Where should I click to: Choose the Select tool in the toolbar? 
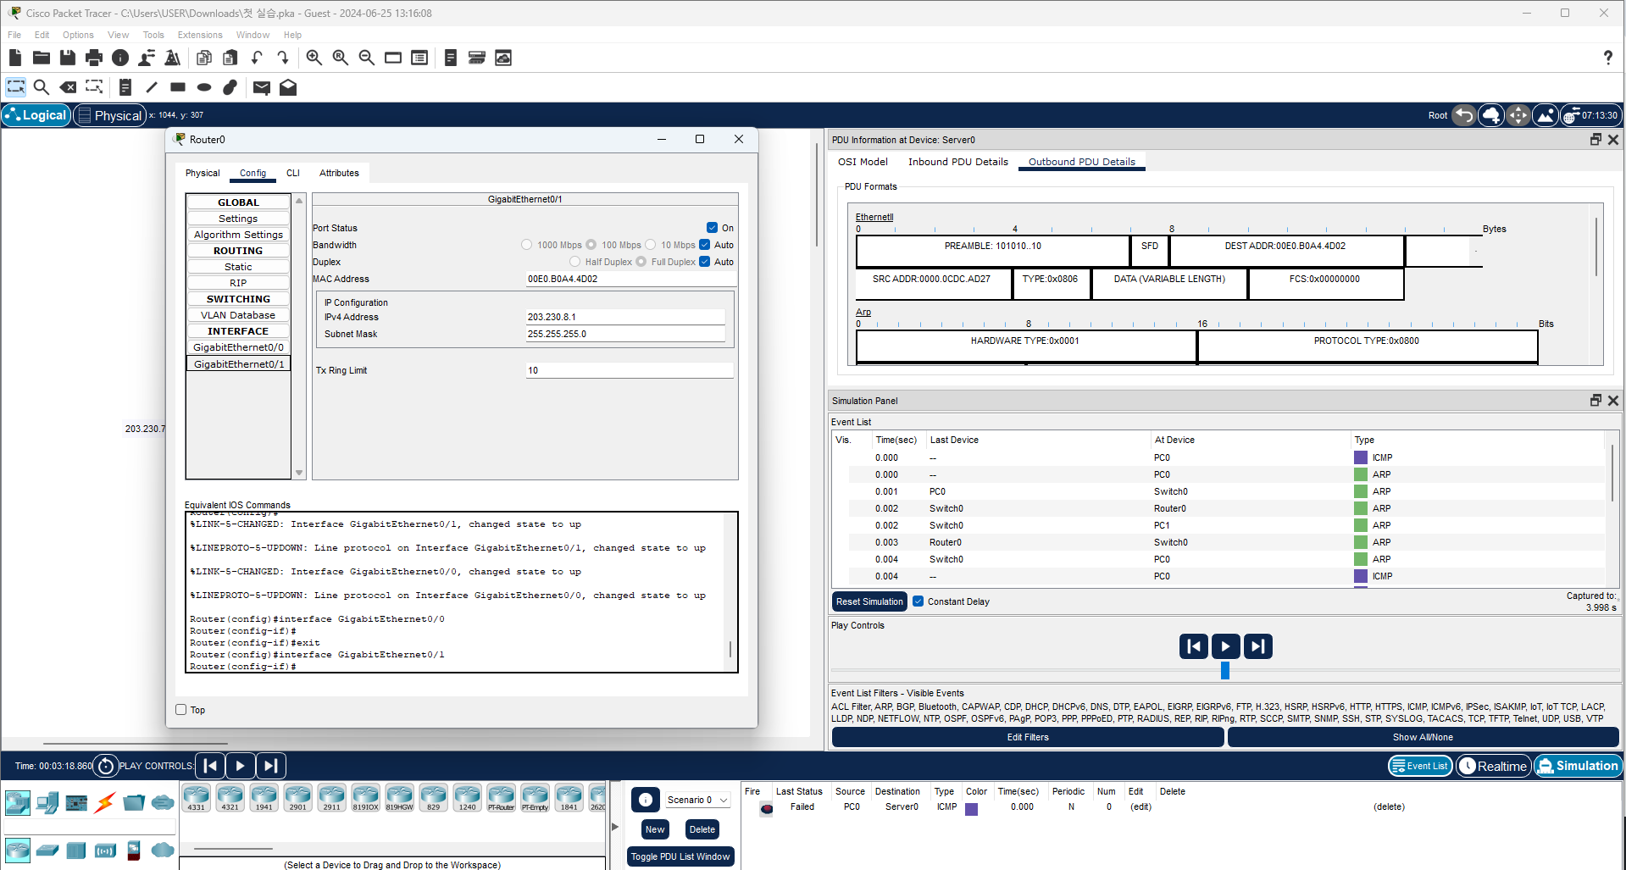(15, 87)
